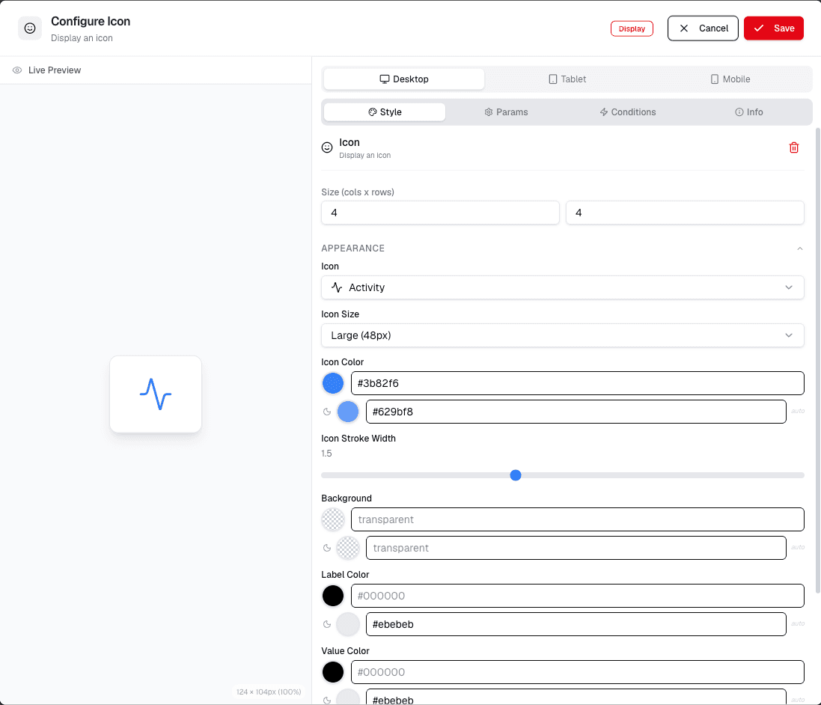
Task: Open the blue #3b82f6 icon color swatch
Action: click(333, 383)
